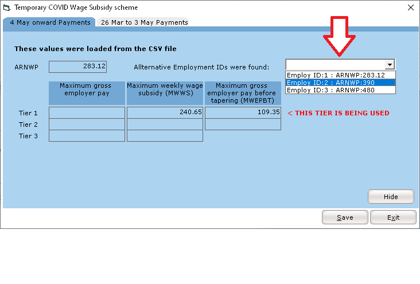Open the 26 Mar to 3 May Payments tab
The image size is (420, 284).
[144, 22]
